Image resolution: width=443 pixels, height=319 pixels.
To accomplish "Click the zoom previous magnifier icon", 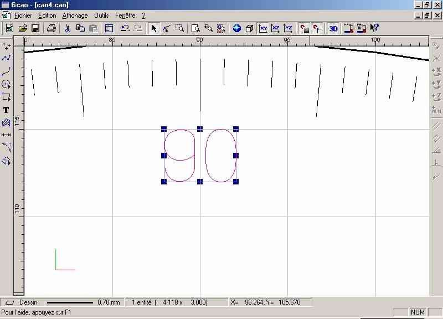I will tap(208, 28).
